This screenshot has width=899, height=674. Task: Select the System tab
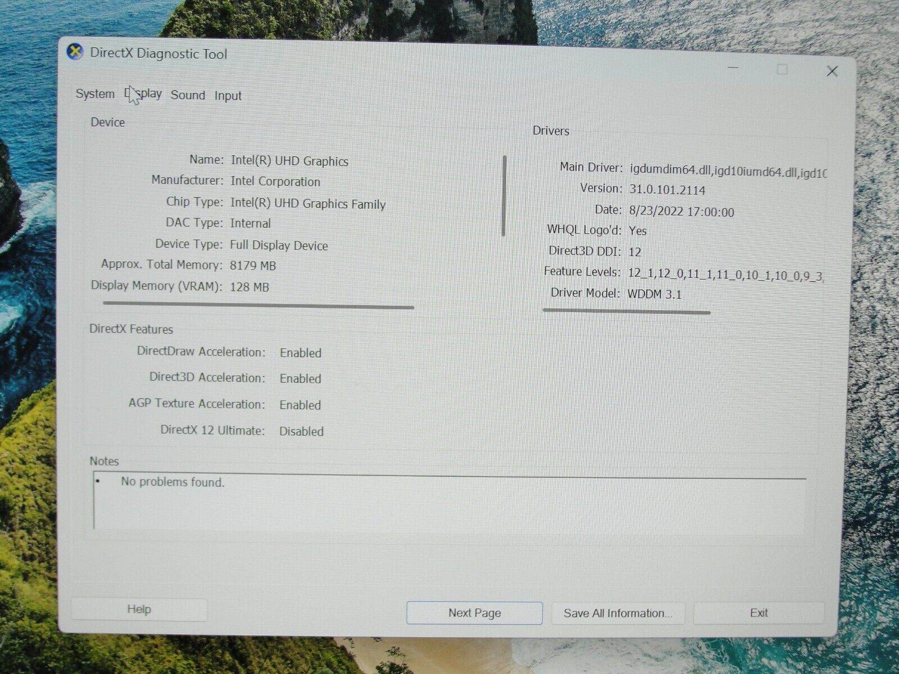[94, 94]
